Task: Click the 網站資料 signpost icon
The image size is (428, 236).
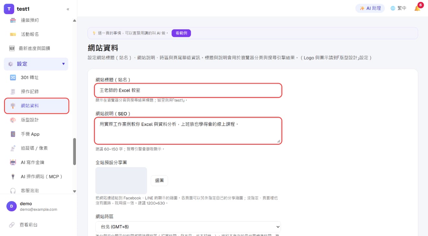Action: [13, 106]
